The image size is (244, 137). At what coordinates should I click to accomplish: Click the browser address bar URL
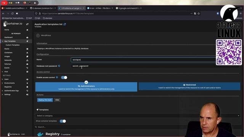68,14
